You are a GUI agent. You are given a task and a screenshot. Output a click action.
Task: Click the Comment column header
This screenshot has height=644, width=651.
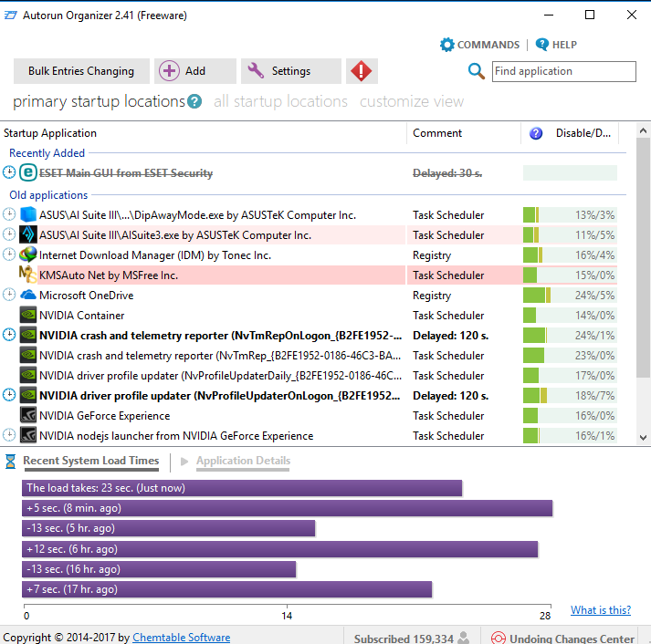click(x=463, y=133)
